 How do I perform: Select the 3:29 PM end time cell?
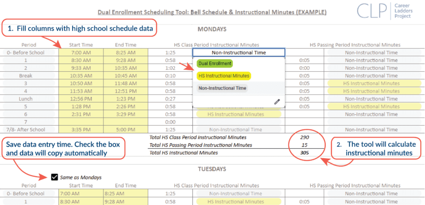126,114
